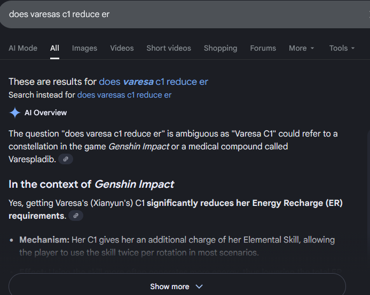
Task: Search instead for 'does varesas c1 reduce er'
Action: pyautogui.click(x=124, y=95)
